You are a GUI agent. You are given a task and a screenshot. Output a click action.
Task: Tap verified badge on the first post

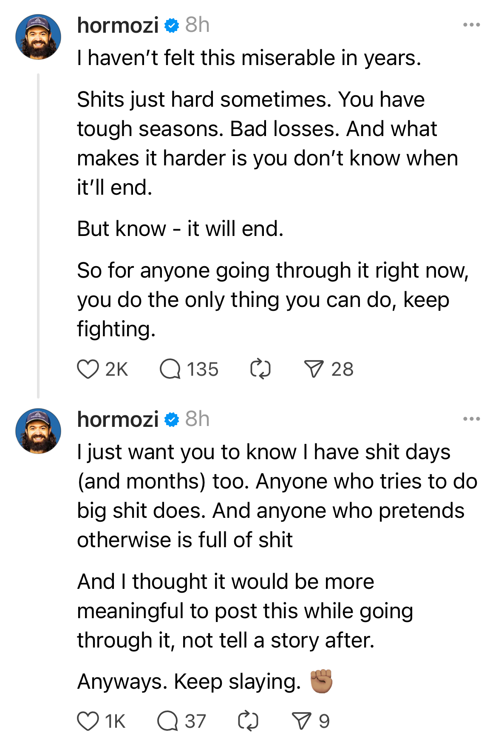(172, 26)
